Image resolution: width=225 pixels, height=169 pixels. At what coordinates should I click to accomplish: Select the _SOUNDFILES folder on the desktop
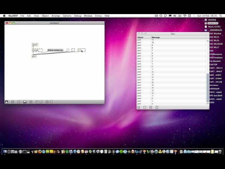(x=213, y=30)
